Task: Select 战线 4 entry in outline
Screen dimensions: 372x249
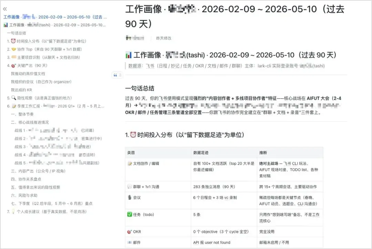Action: 55,155
